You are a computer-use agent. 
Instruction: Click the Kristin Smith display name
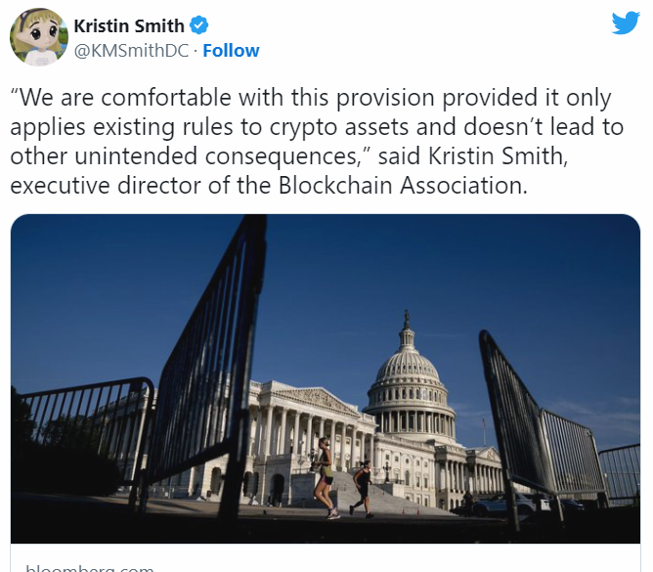129,25
